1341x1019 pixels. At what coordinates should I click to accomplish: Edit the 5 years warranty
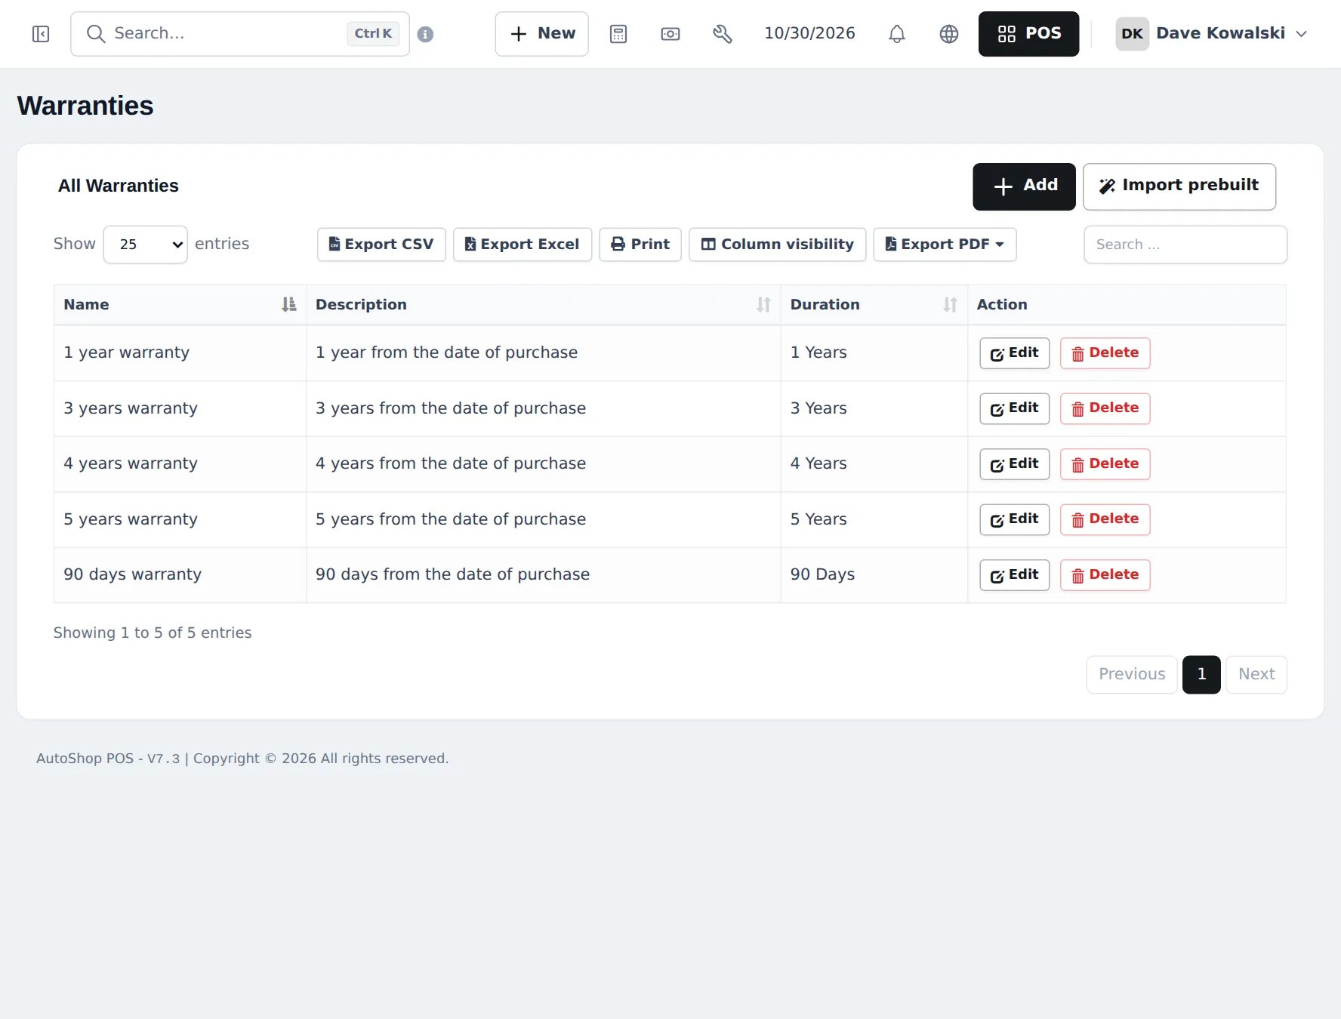click(x=1015, y=519)
